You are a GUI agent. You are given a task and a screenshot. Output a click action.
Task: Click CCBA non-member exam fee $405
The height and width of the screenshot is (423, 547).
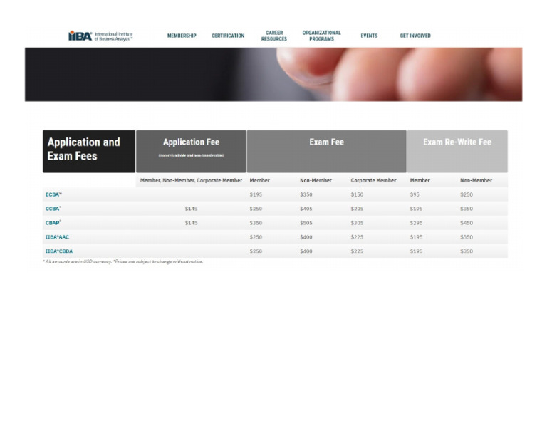306,209
